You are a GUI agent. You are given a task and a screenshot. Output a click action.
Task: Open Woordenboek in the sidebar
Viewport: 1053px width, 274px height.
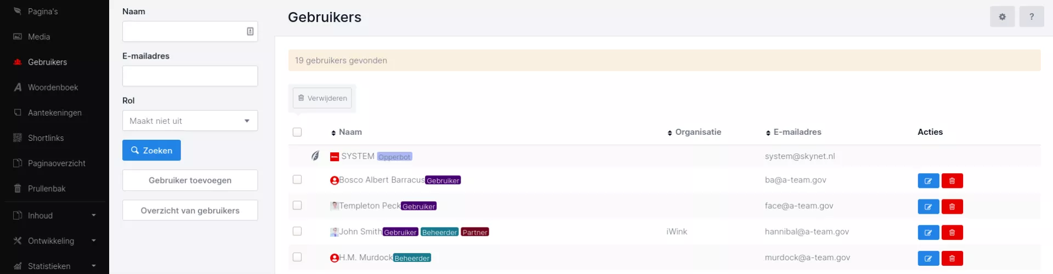[x=53, y=87]
